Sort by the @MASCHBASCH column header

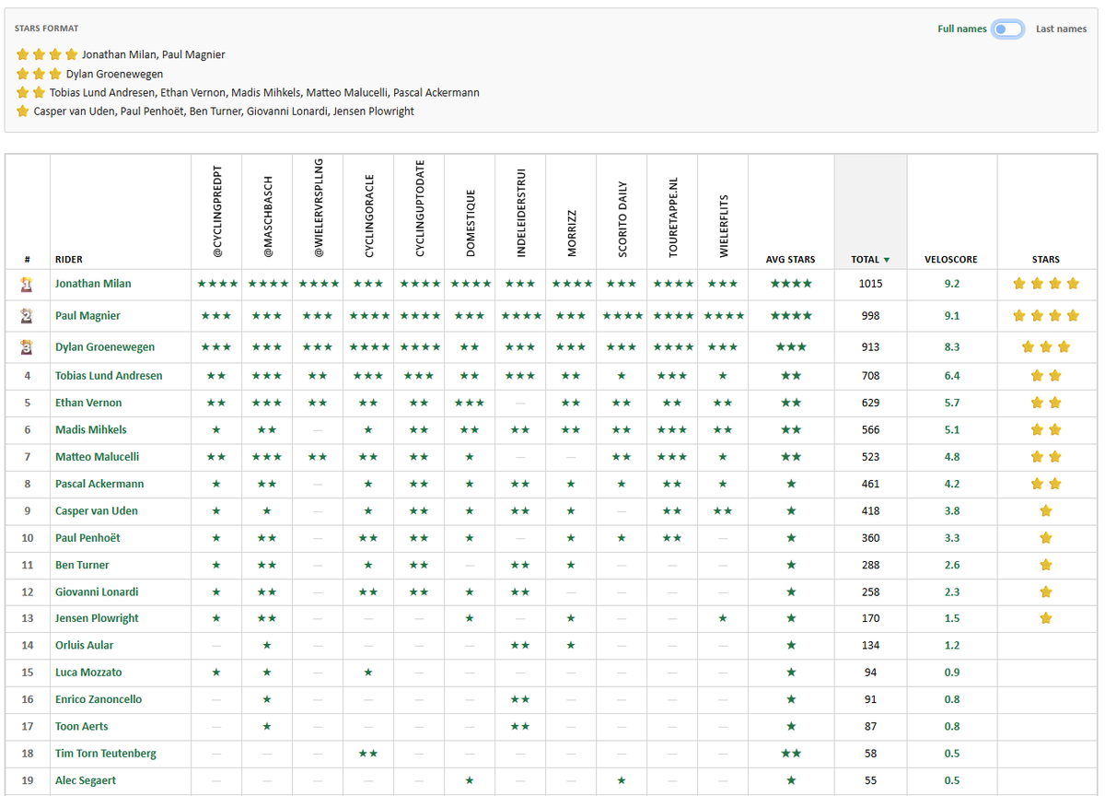coord(268,211)
